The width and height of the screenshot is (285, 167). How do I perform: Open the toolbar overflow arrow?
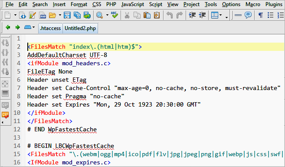pyautogui.click(x=226, y=17)
